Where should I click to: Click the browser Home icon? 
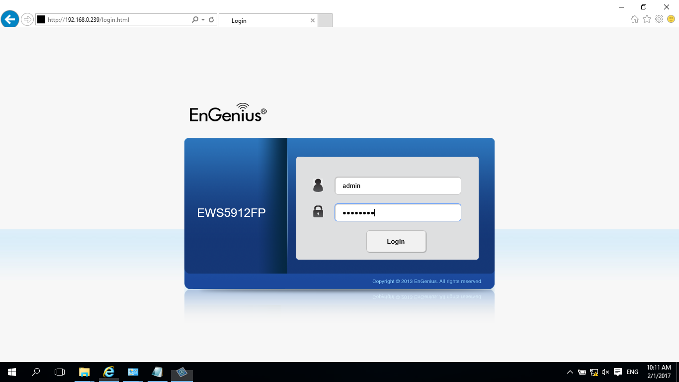[x=635, y=19]
